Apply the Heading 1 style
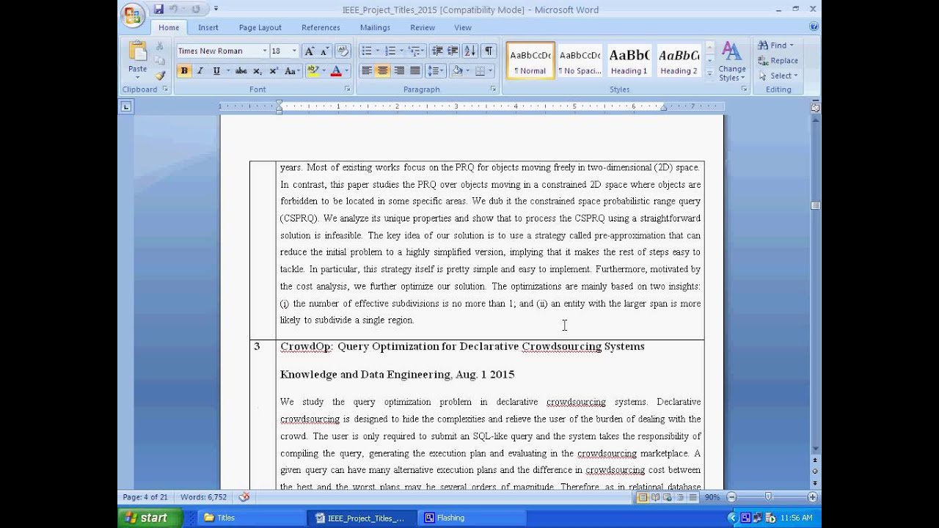The height and width of the screenshot is (528, 939). click(629, 60)
